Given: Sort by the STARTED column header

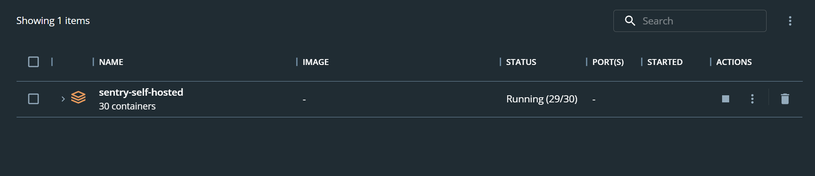Looking at the screenshot, I should pos(665,62).
